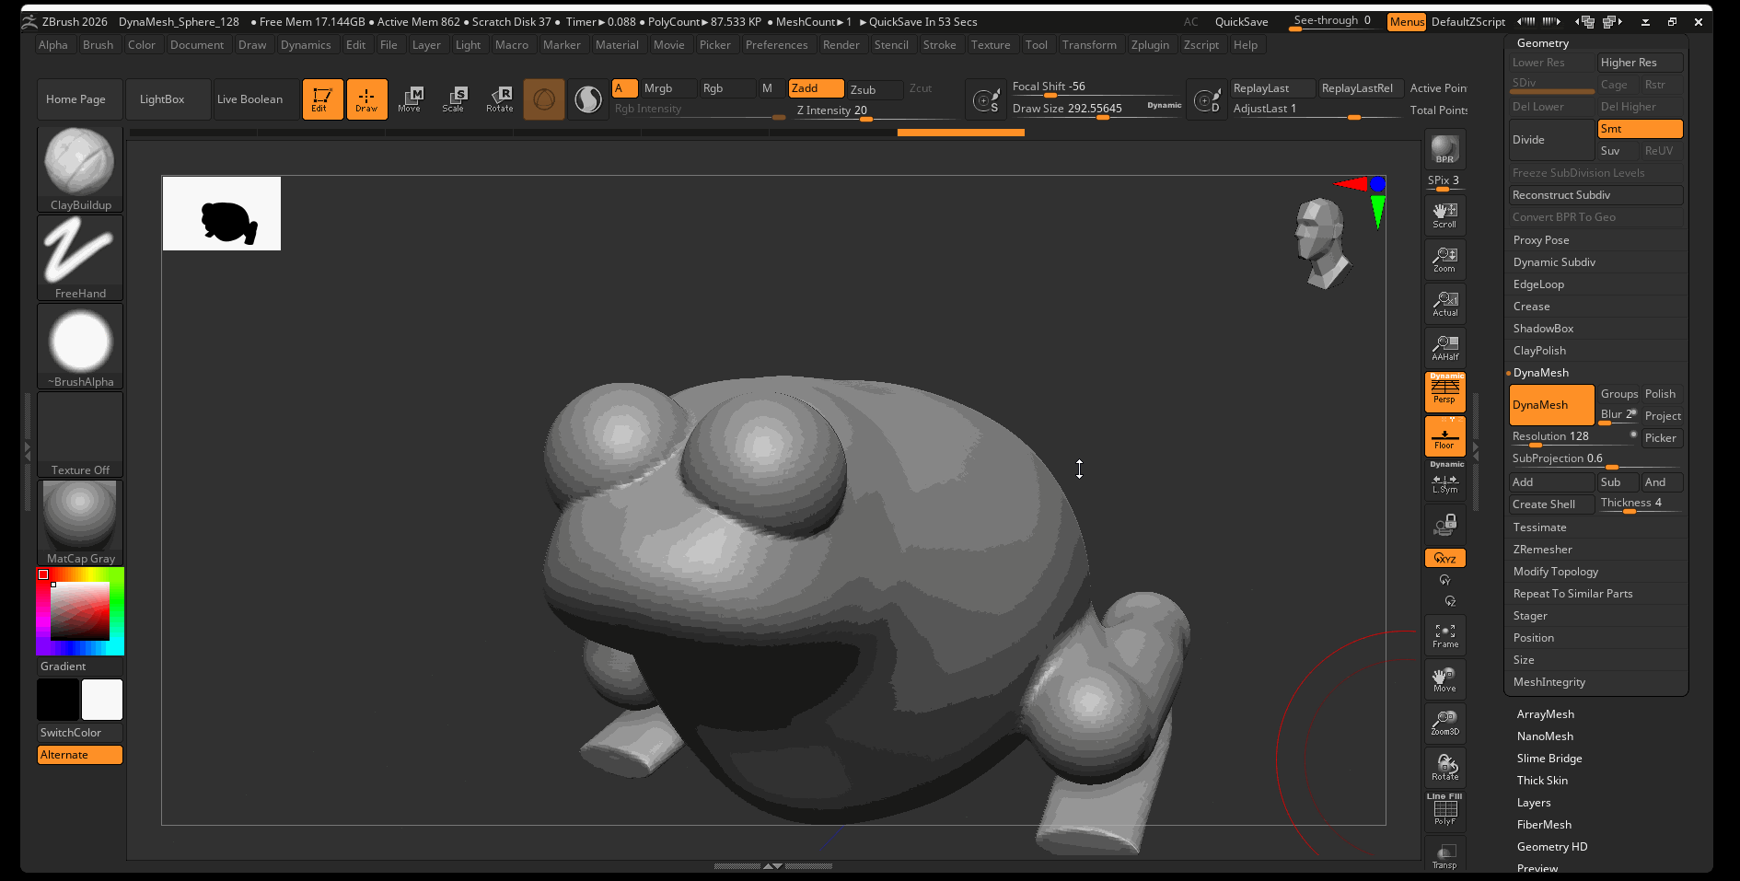
Task: Click the AAHalf zoom icon
Action: tap(1444, 348)
